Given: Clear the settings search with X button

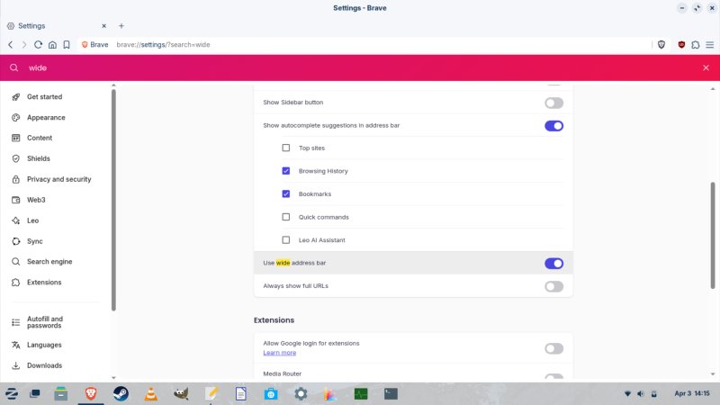Looking at the screenshot, I should 706,67.
